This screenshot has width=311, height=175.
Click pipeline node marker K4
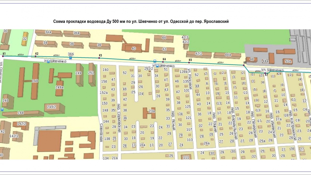click(163, 62)
